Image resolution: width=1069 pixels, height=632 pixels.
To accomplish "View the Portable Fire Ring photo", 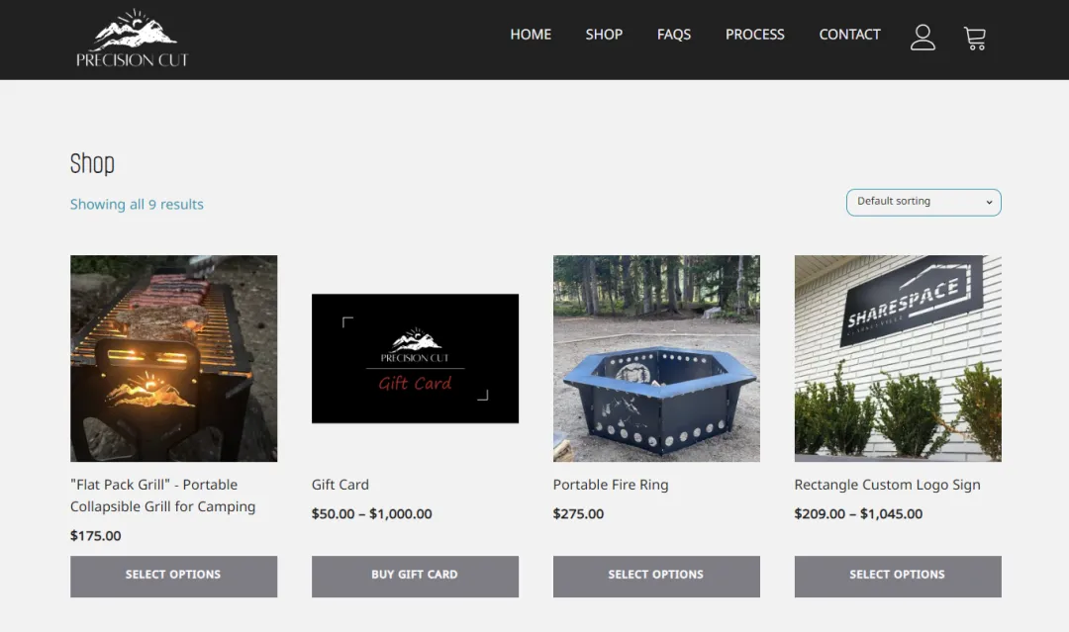I will click(x=656, y=358).
